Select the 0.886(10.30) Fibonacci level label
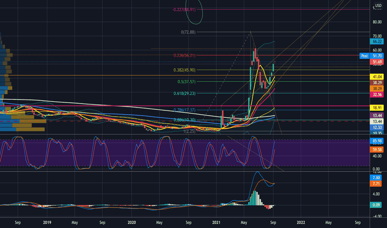 click(184, 120)
